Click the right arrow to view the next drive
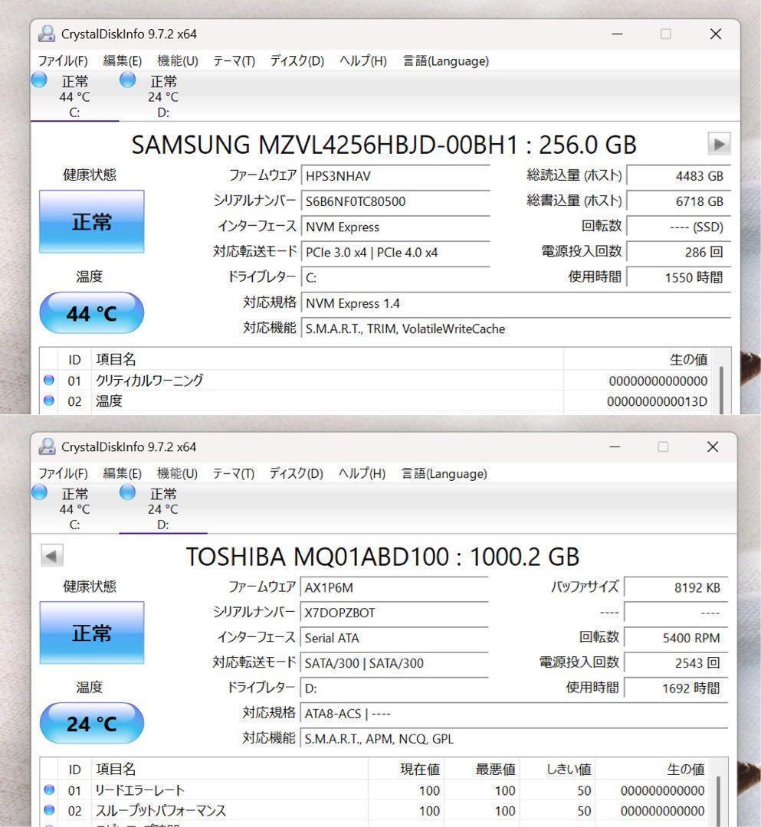This screenshot has height=827, width=761. click(719, 144)
